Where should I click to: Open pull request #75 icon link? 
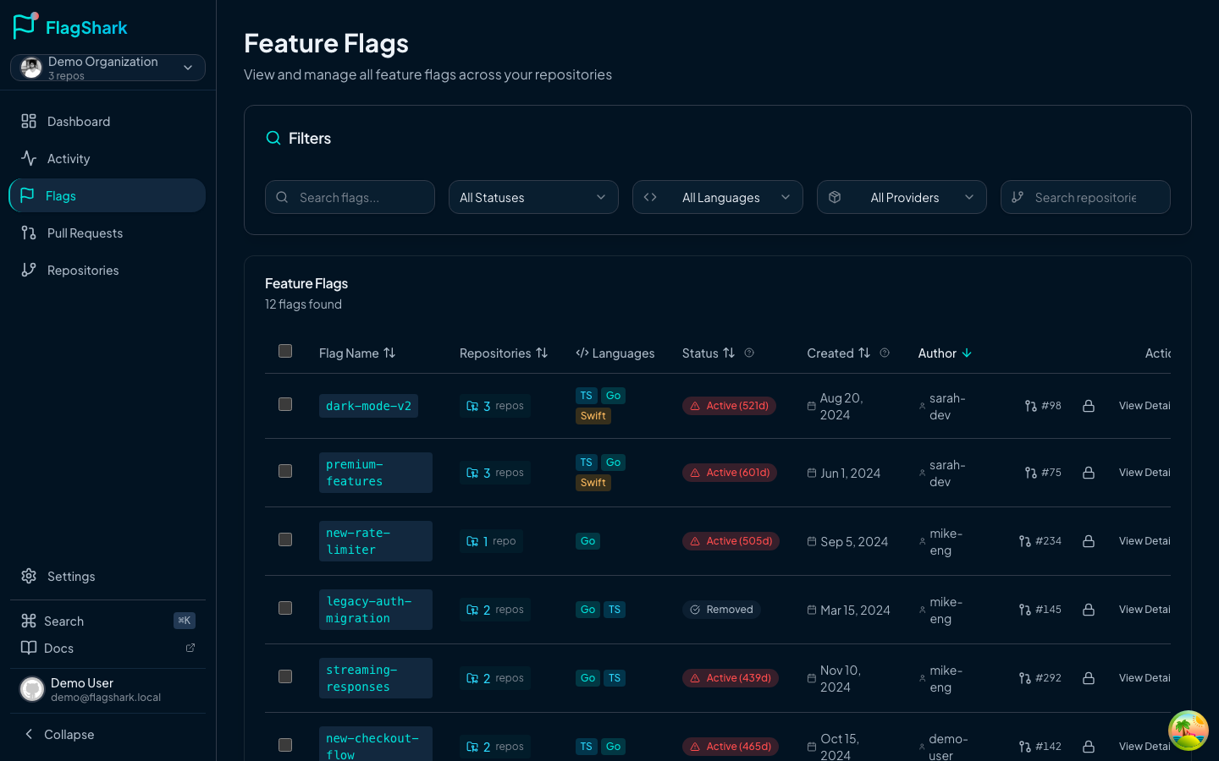[x=1030, y=473]
